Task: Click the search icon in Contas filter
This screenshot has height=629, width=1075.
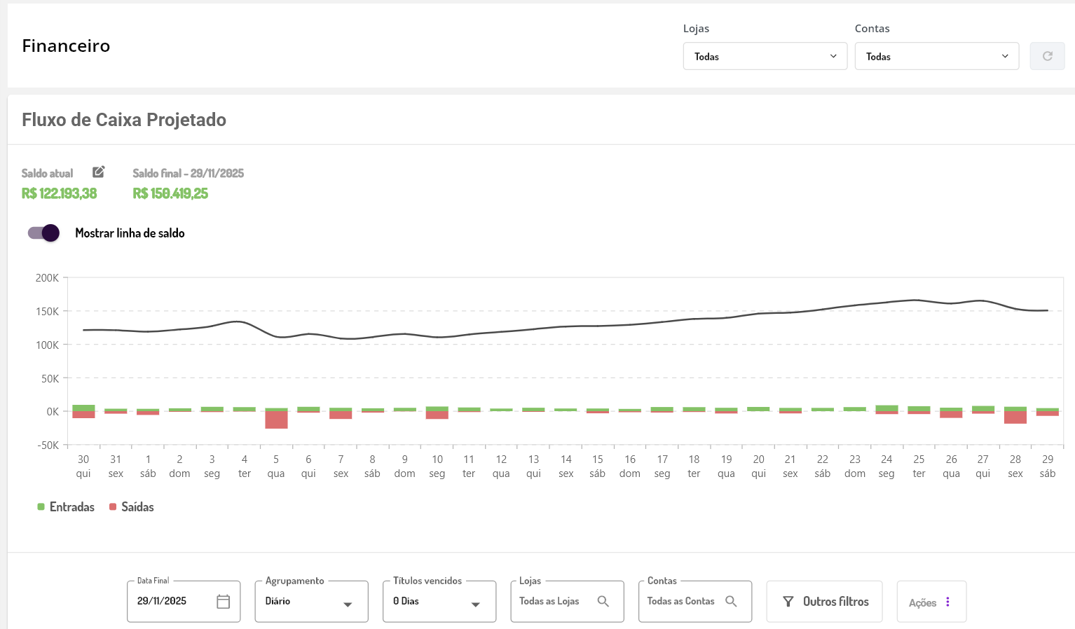Action: [x=731, y=602]
